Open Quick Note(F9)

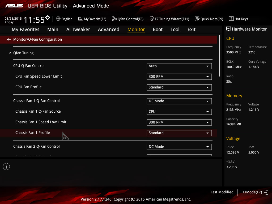(209, 19)
